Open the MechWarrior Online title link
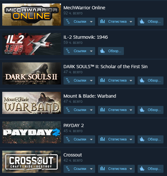Screen dimensions: 167x176 point(84,8)
